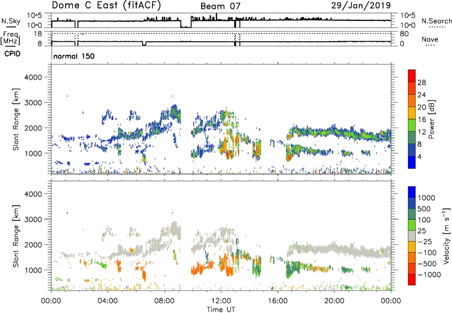This screenshot has height=313, width=452.
Task: Click the gray −25 to 25 velocity segment
Action: [x=412, y=236]
